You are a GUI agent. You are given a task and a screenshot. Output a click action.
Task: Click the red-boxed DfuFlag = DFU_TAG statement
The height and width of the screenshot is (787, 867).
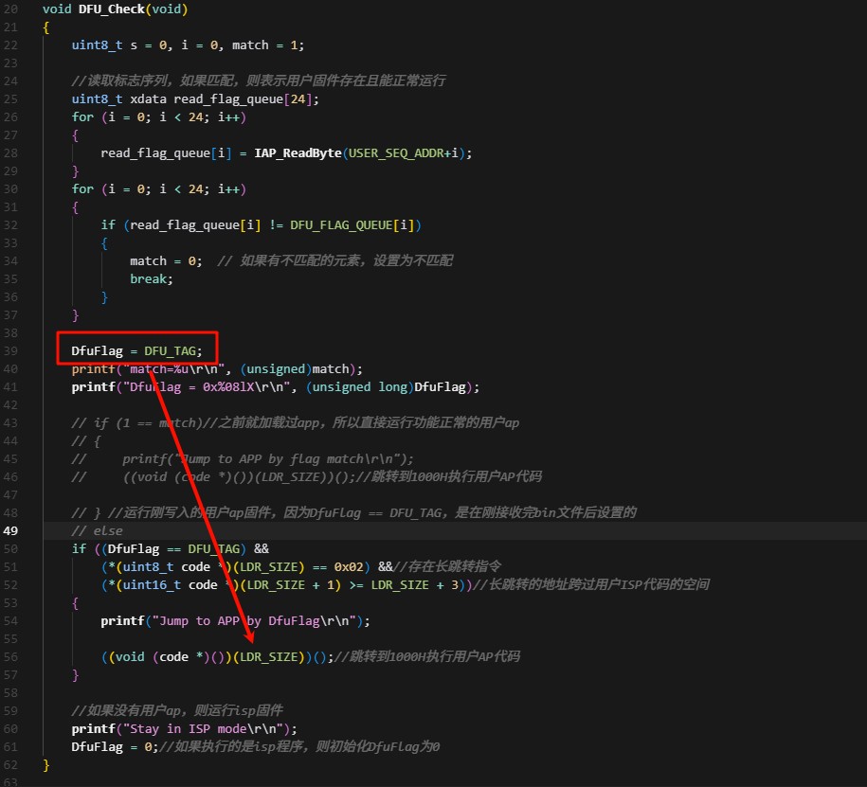pos(136,351)
